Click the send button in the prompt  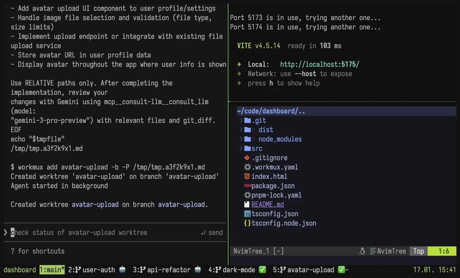(x=212, y=232)
